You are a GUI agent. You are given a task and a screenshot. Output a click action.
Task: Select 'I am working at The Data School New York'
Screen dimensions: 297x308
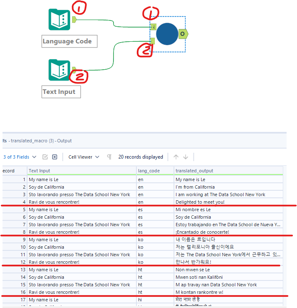(x=229, y=194)
